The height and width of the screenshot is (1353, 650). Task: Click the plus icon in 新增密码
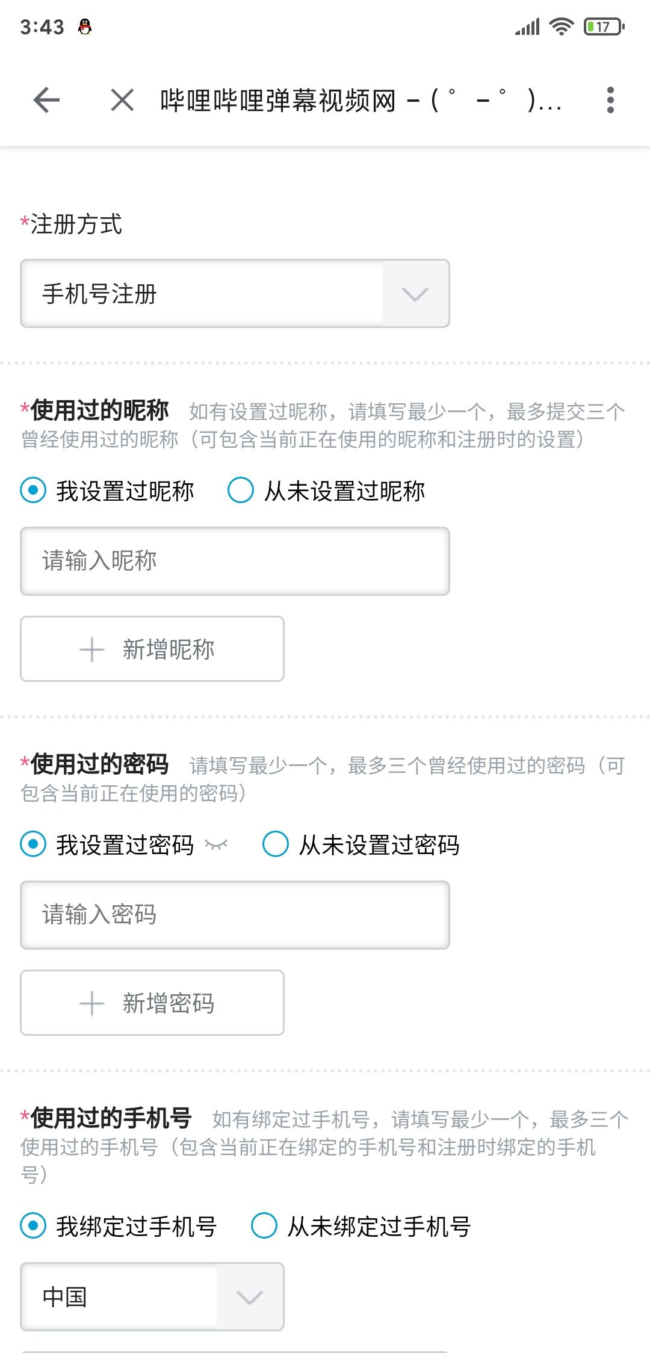click(x=91, y=1003)
